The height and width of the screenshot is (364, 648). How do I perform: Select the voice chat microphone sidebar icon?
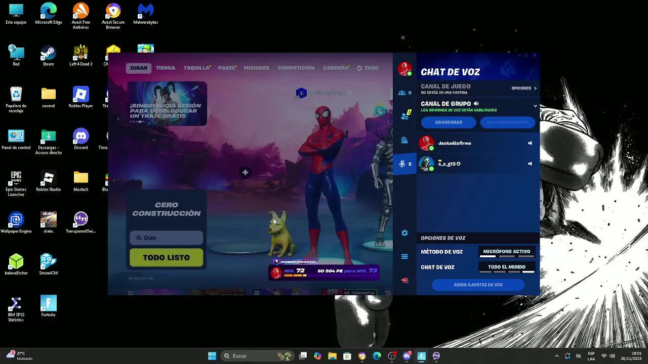pos(404,164)
